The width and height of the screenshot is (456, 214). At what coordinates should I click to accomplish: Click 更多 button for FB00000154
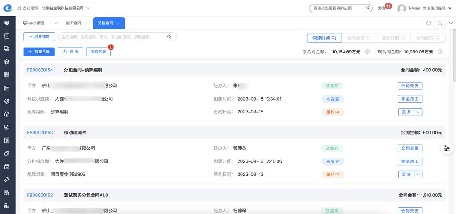tap(406, 112)
